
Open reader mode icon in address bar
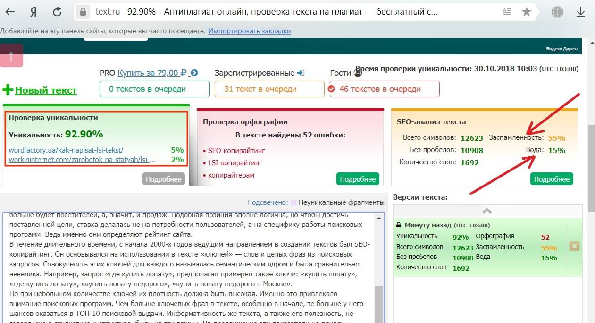(507, 12)
